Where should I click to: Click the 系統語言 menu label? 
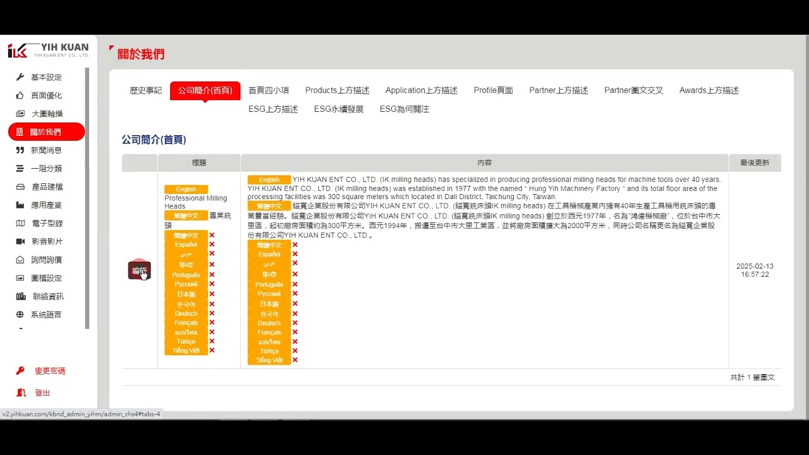coord(46,315)
